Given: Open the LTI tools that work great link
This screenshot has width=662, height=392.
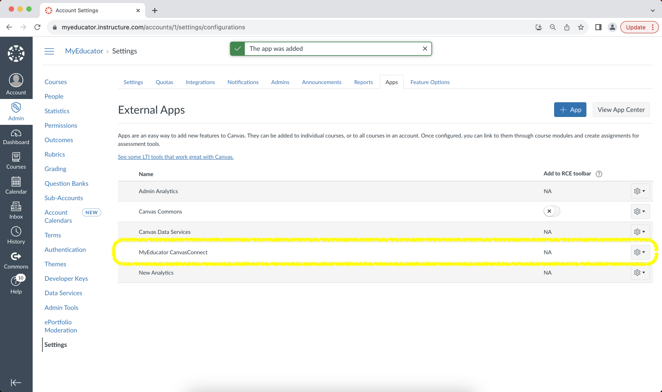Looking at the screenshot, I should coord(176,157).
